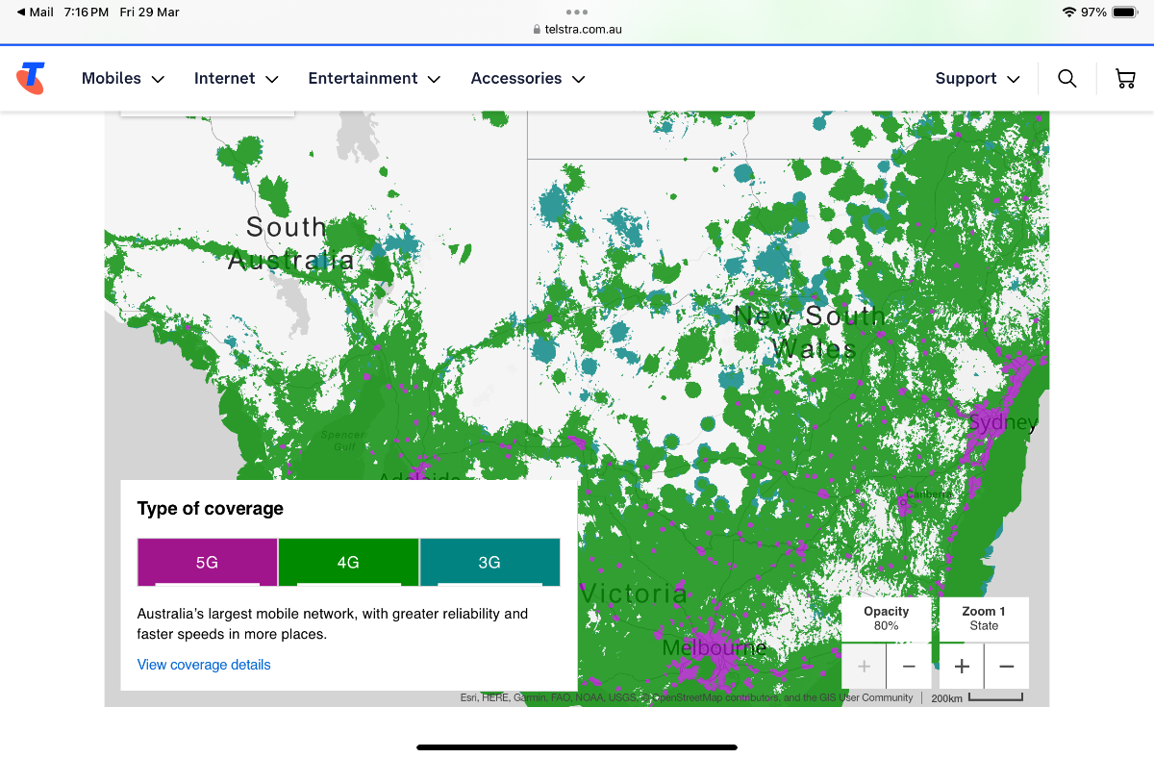Click the Telstra logo
This screenshot has height=758, width=1154.
pos(31,78)
